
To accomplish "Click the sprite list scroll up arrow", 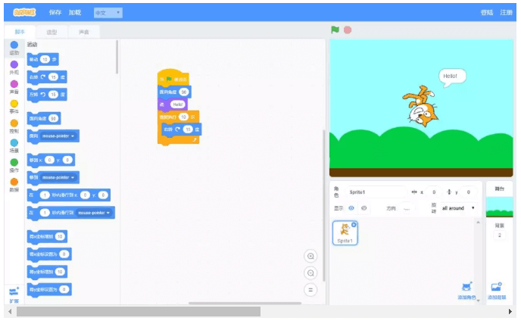I will coord(478,223).
